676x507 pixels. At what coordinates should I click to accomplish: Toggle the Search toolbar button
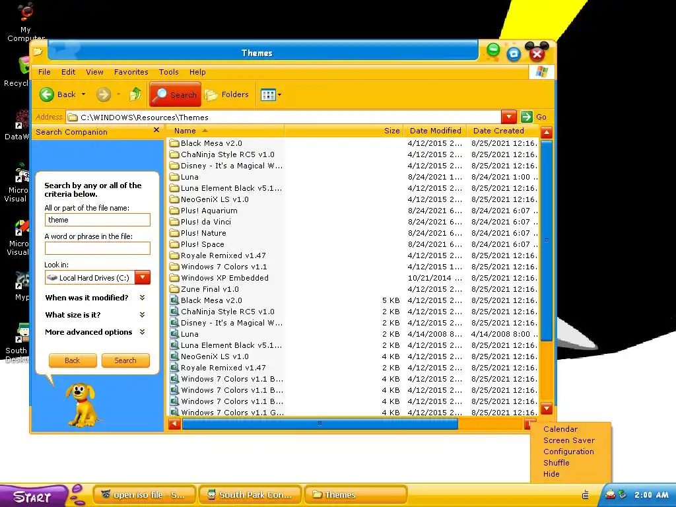point(175,94)
